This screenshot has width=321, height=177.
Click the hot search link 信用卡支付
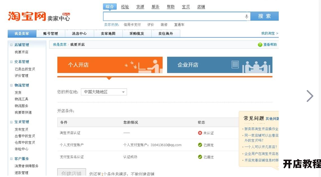point(132,25)
